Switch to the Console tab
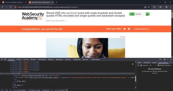This screenshot has height=91, width=173. pos(19,59)
